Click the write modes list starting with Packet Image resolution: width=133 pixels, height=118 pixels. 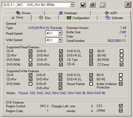(62, 93)
